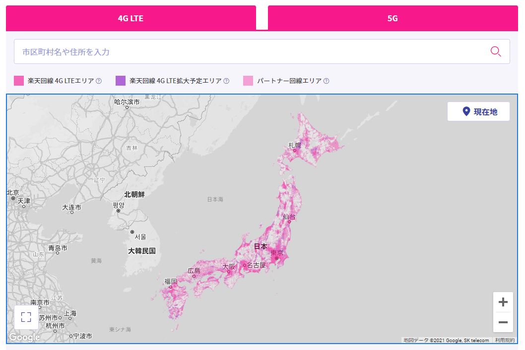Click the 東シナ海 sea label
525x350 pixels.
pos(120,330)
